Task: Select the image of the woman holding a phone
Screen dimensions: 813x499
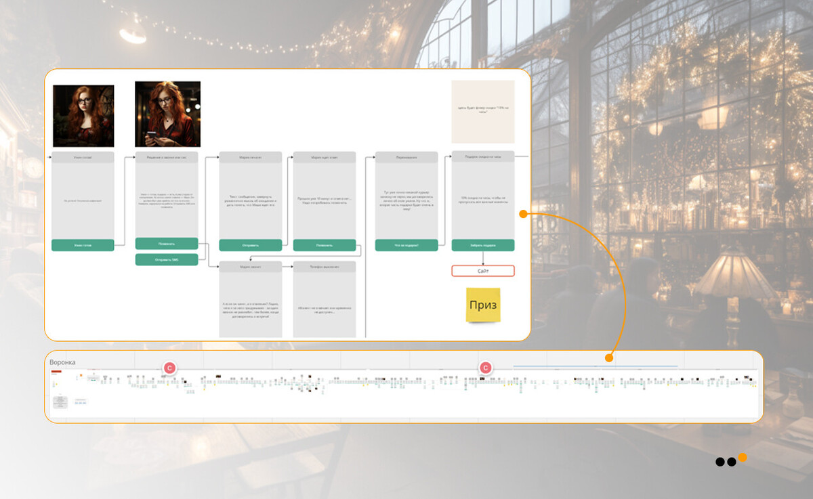Action: [167, 114]
